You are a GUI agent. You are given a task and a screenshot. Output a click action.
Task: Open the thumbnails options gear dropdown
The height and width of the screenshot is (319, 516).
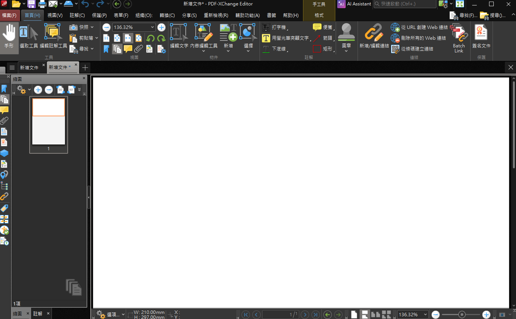click(x=24, y=90)
